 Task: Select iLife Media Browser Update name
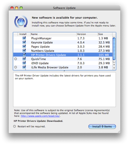tap(50, 67)
